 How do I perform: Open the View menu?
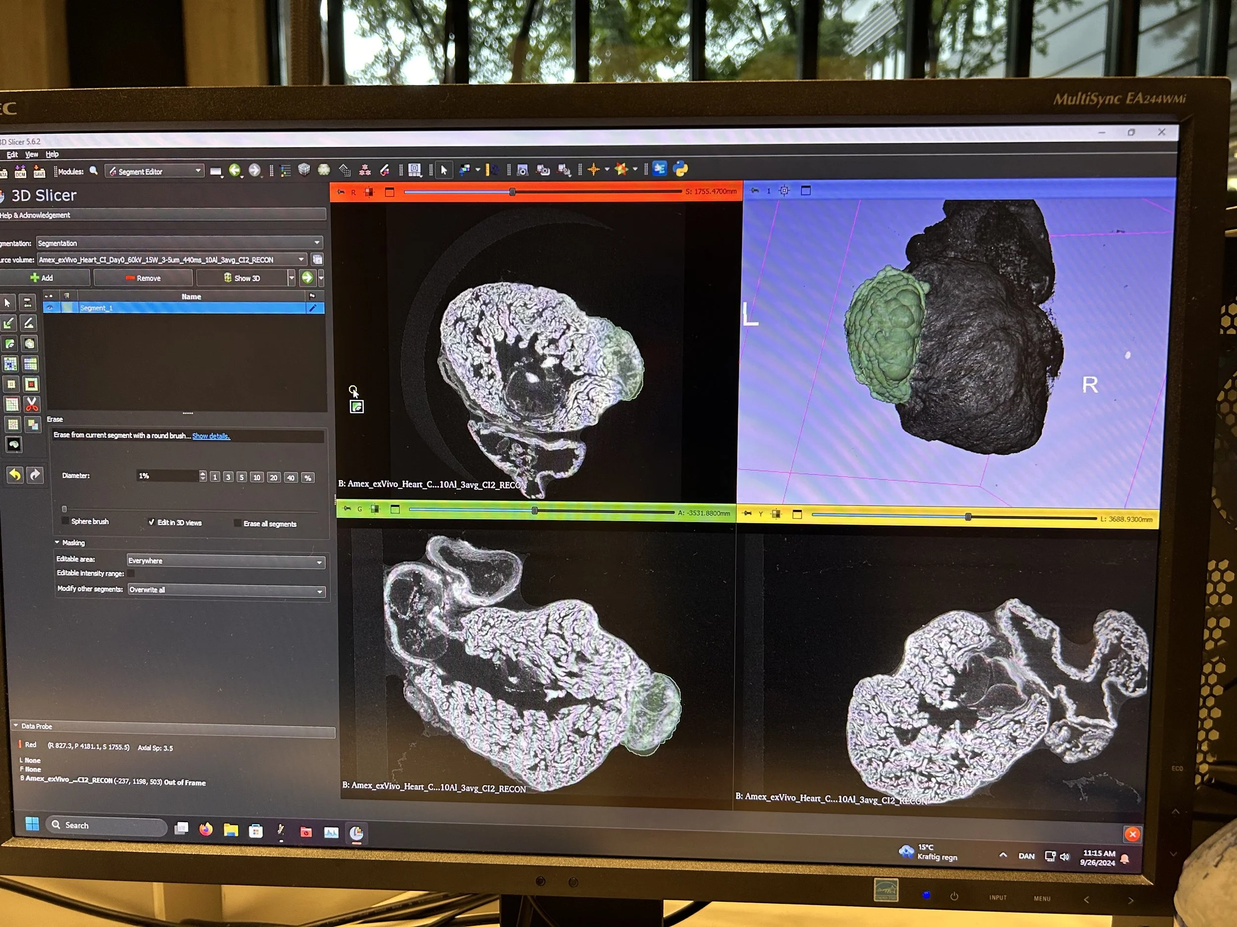(31, 154)
